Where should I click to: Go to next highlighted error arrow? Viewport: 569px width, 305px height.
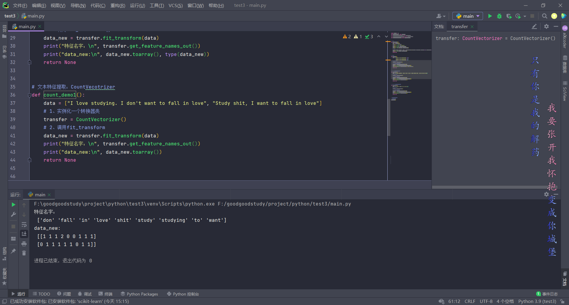point(386,36)
